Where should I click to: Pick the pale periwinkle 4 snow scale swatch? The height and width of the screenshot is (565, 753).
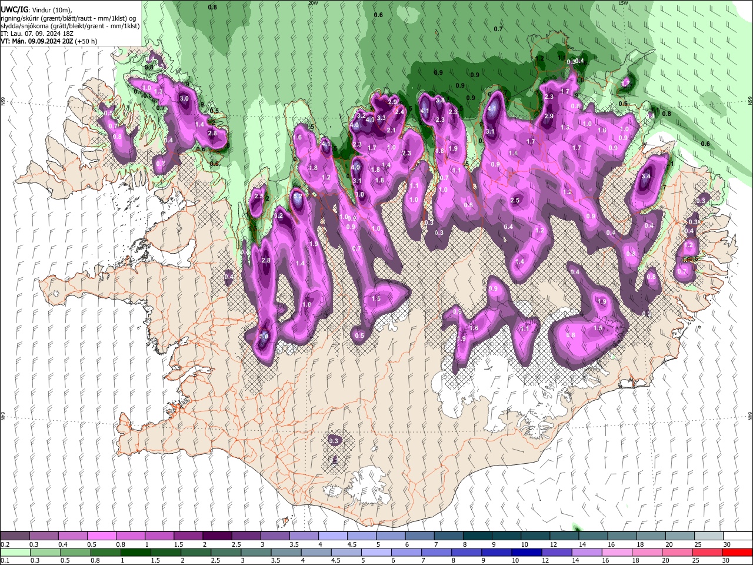pos(332,536)
